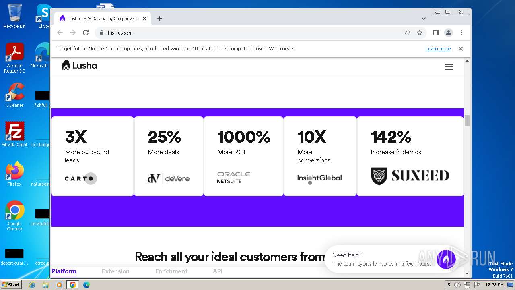Screen dimensions: 515x290
Task: Open a new tab
Action: 160,19
